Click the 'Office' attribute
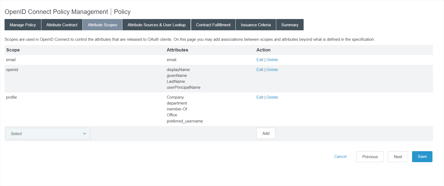444x186 pixels. click(x=172, y=115)
